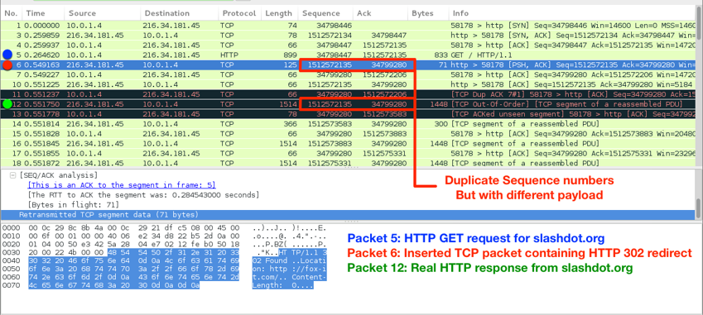Image resolution: width=703 pixels, height=315 pixels.
Task: Click the Sequence column header
Action: [325, 13]
